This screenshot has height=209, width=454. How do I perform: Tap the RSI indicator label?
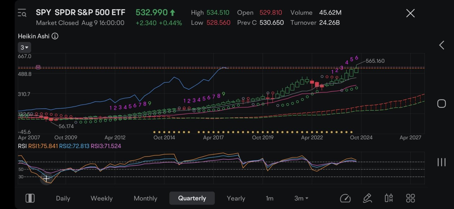[22, 146]
